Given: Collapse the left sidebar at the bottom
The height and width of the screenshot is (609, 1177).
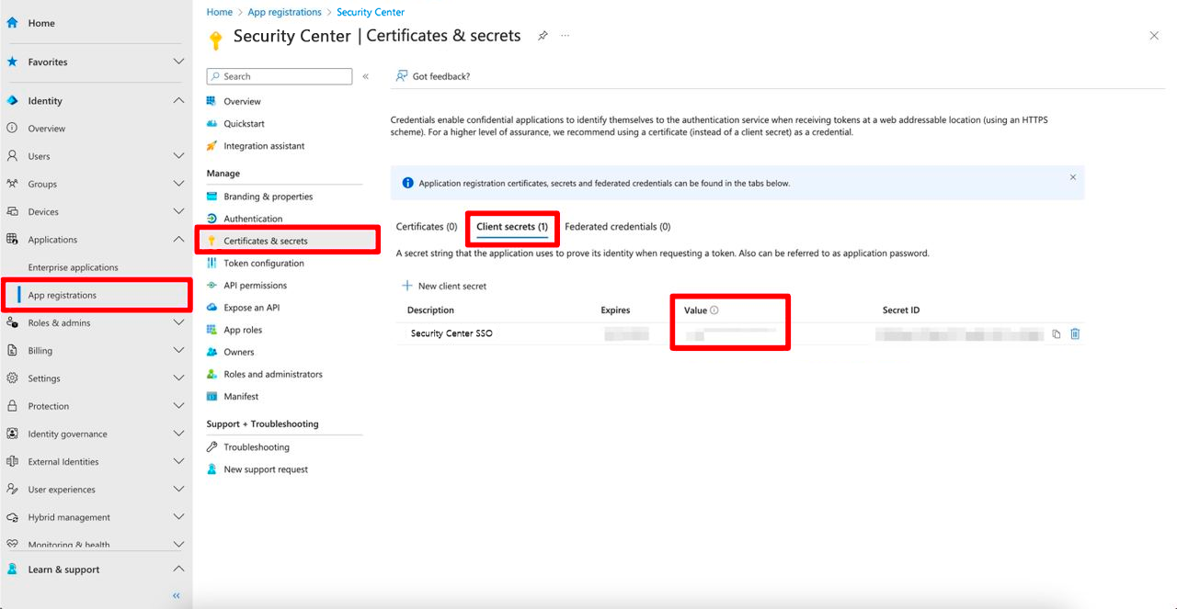Looking at the screenshot, I should tap(177, 595).
